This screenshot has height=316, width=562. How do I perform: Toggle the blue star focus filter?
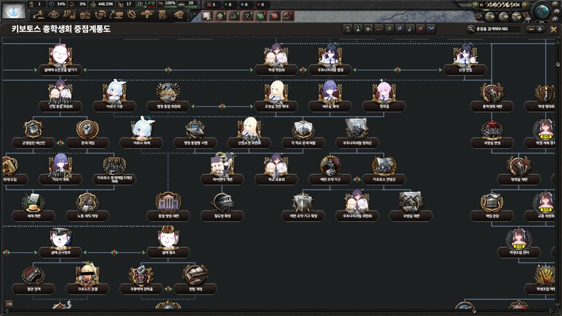[x=400, y=29]
